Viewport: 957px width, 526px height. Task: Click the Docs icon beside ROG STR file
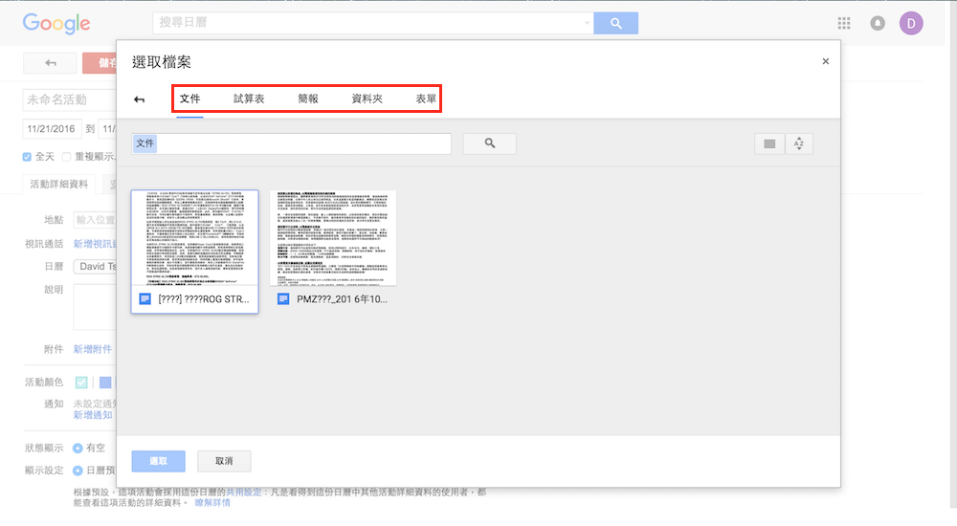(145, 299)
